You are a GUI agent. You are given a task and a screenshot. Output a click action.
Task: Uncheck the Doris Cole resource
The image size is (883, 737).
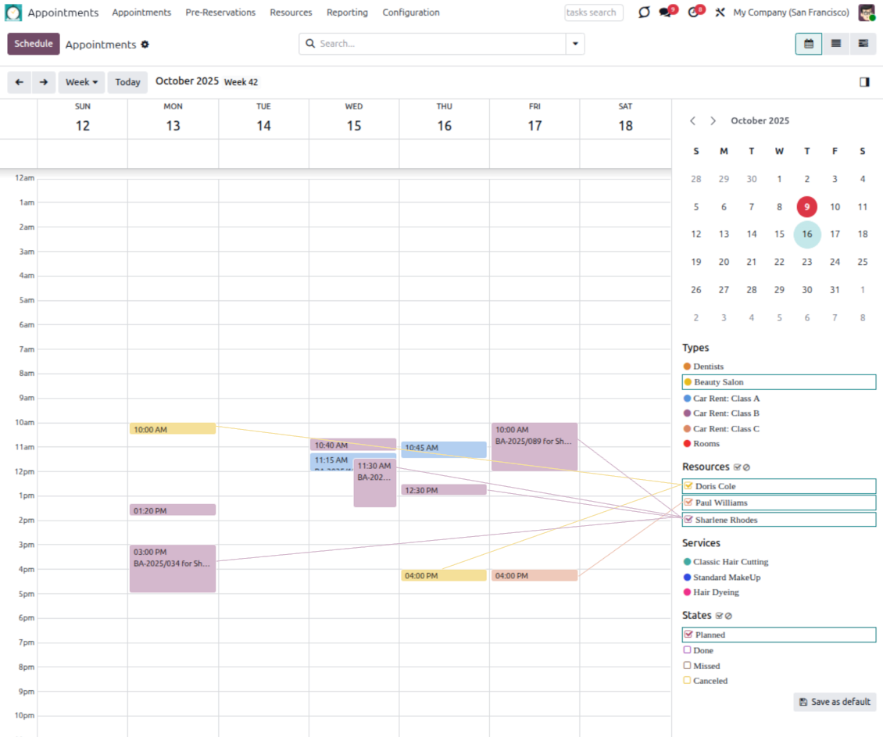(688, 486)
